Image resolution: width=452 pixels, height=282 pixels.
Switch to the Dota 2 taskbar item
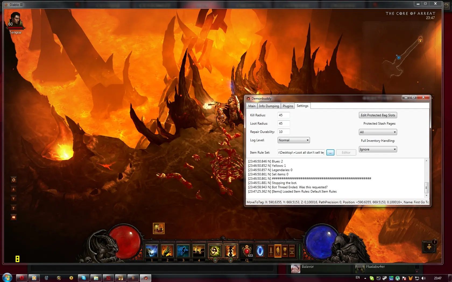[x=108, y=278]
